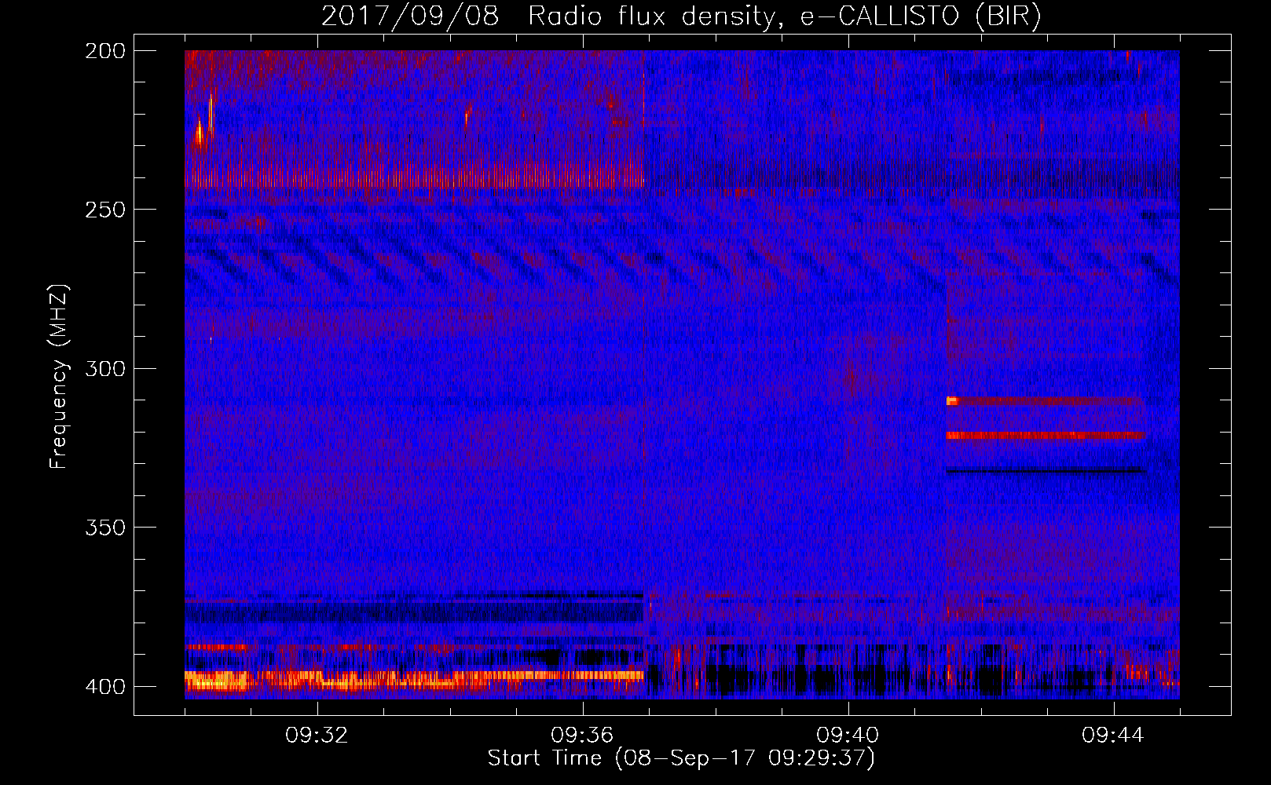
Task: Click the plot title '2017/09/08 Radio flux density'
Action: (x=681, y=16)
